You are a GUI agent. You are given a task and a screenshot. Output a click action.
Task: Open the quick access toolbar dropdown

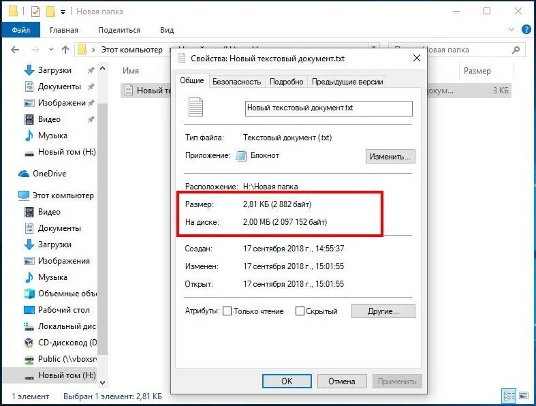click(x=63, y=12)
